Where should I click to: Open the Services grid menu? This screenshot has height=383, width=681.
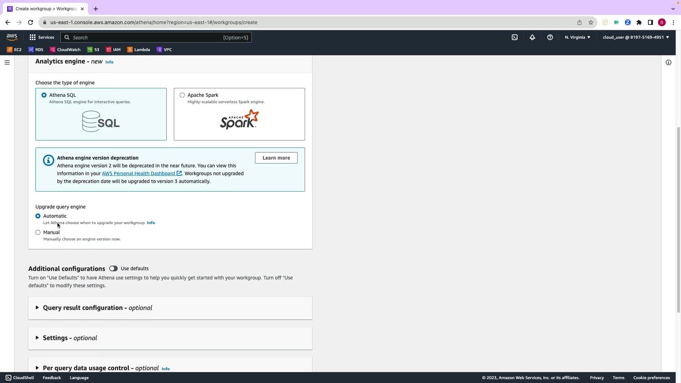point(42,37)
